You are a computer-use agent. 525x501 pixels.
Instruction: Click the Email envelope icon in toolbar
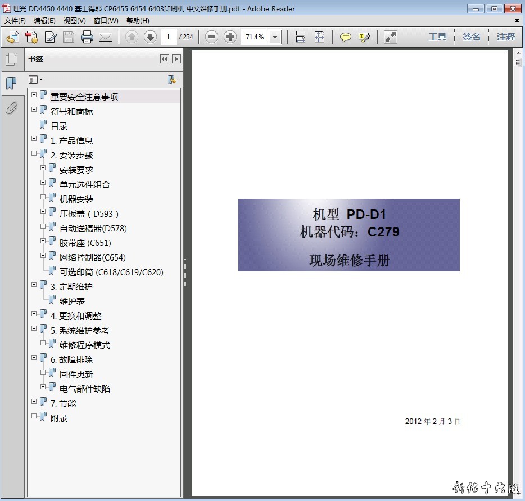point(106,37)
